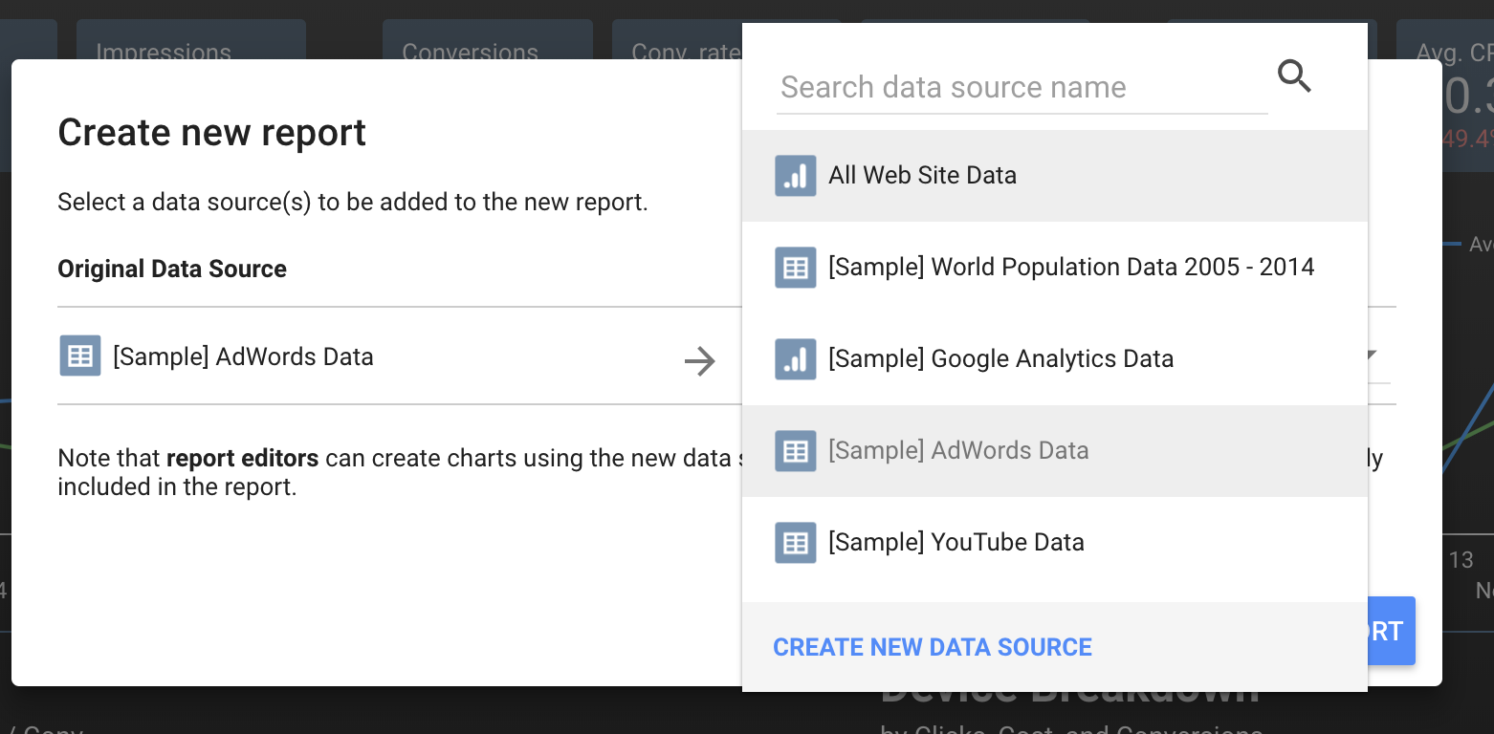
Task: Click the Conversions card in background report
Action: click(x=488, y=39)
